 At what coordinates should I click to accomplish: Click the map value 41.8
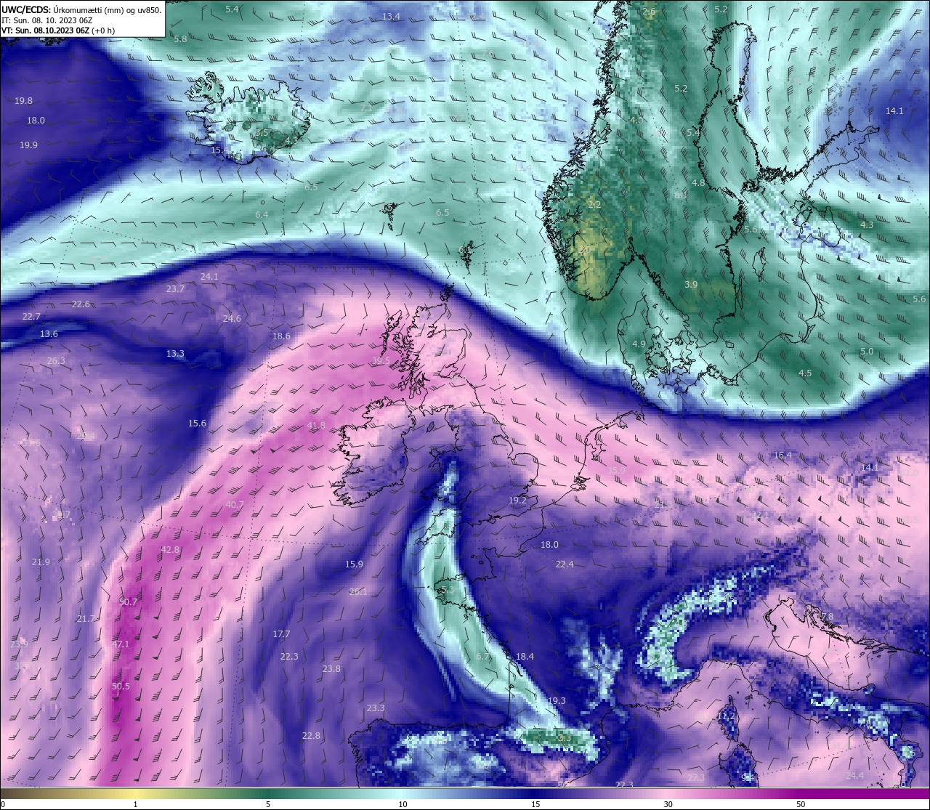click(316, 426)
